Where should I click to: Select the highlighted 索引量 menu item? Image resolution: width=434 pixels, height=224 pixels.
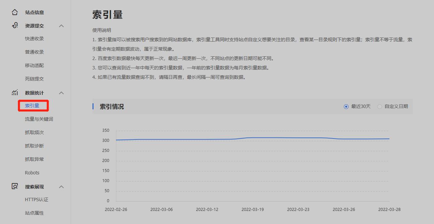[32, 106]
